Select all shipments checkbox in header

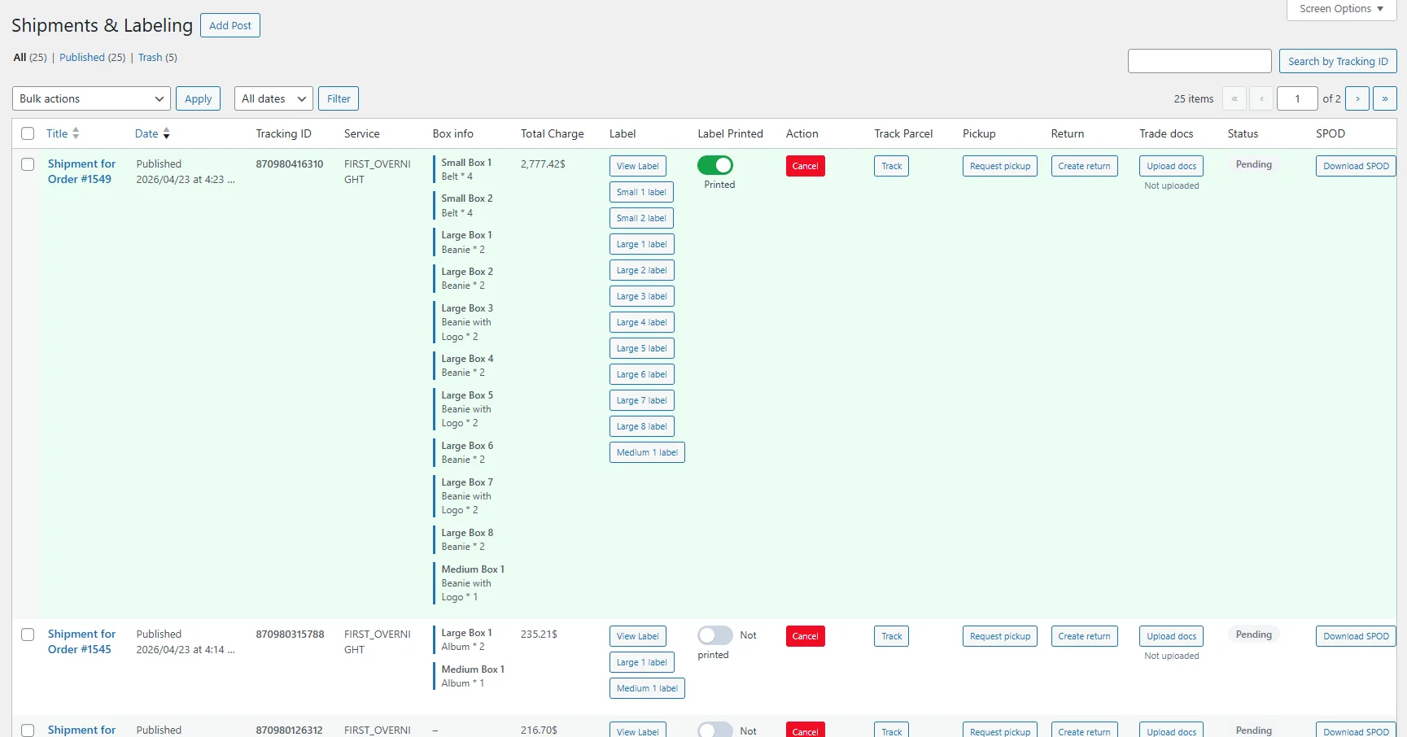(x=28, y=133)
